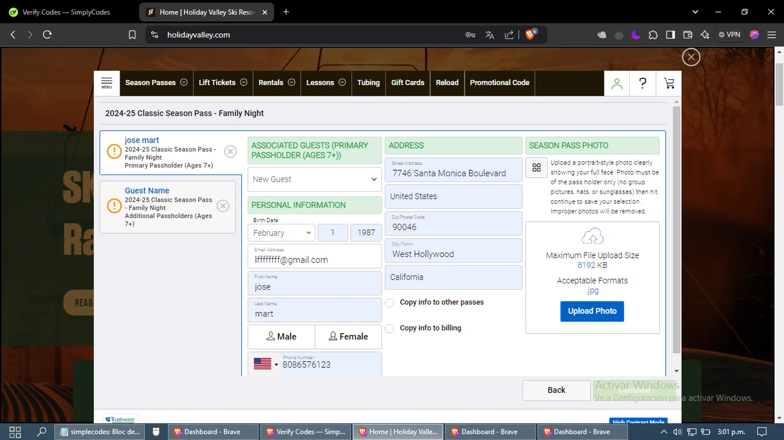
Task: Expand the Lessons menu
Action: (326, 83)
